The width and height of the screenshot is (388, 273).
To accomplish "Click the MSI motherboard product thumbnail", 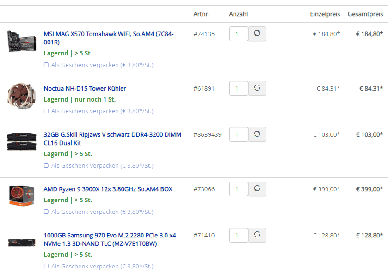I will click(x=22, y=41).
